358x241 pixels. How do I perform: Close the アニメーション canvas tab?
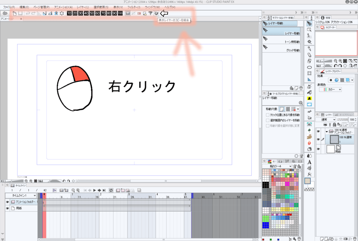tap(21, 19)
